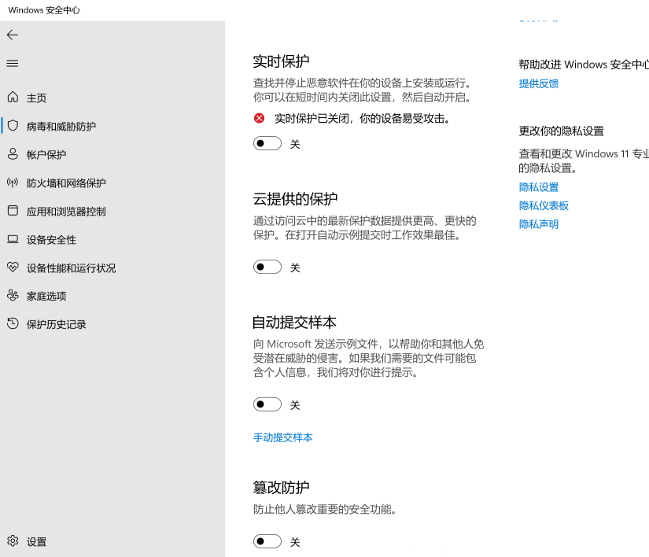The image size is (649, 557).
Task: Click the 提供反馈 link
Action: coord(538,83)
